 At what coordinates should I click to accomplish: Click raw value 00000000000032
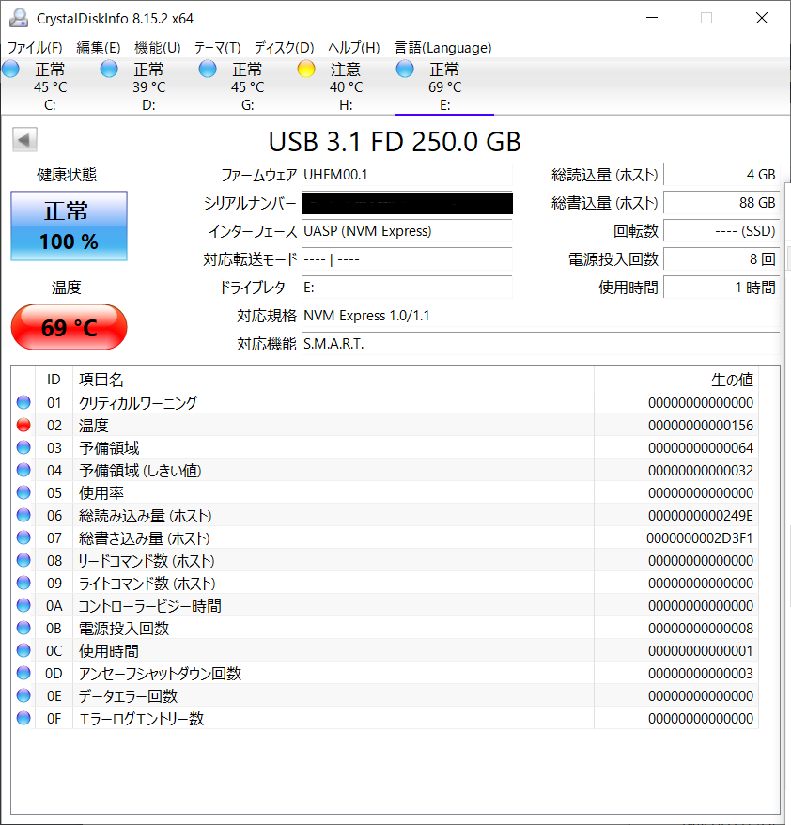pos(701,470)
